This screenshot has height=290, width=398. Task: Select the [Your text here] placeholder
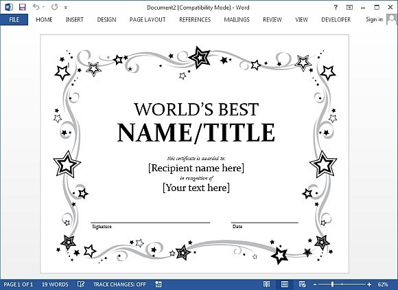click(196, 188)
